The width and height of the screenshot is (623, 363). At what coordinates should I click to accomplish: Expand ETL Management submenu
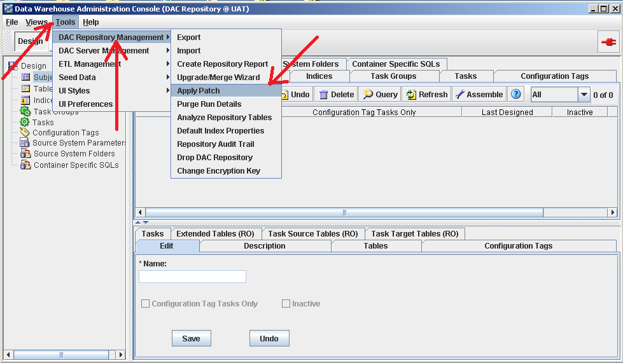[x=111, y=64]
